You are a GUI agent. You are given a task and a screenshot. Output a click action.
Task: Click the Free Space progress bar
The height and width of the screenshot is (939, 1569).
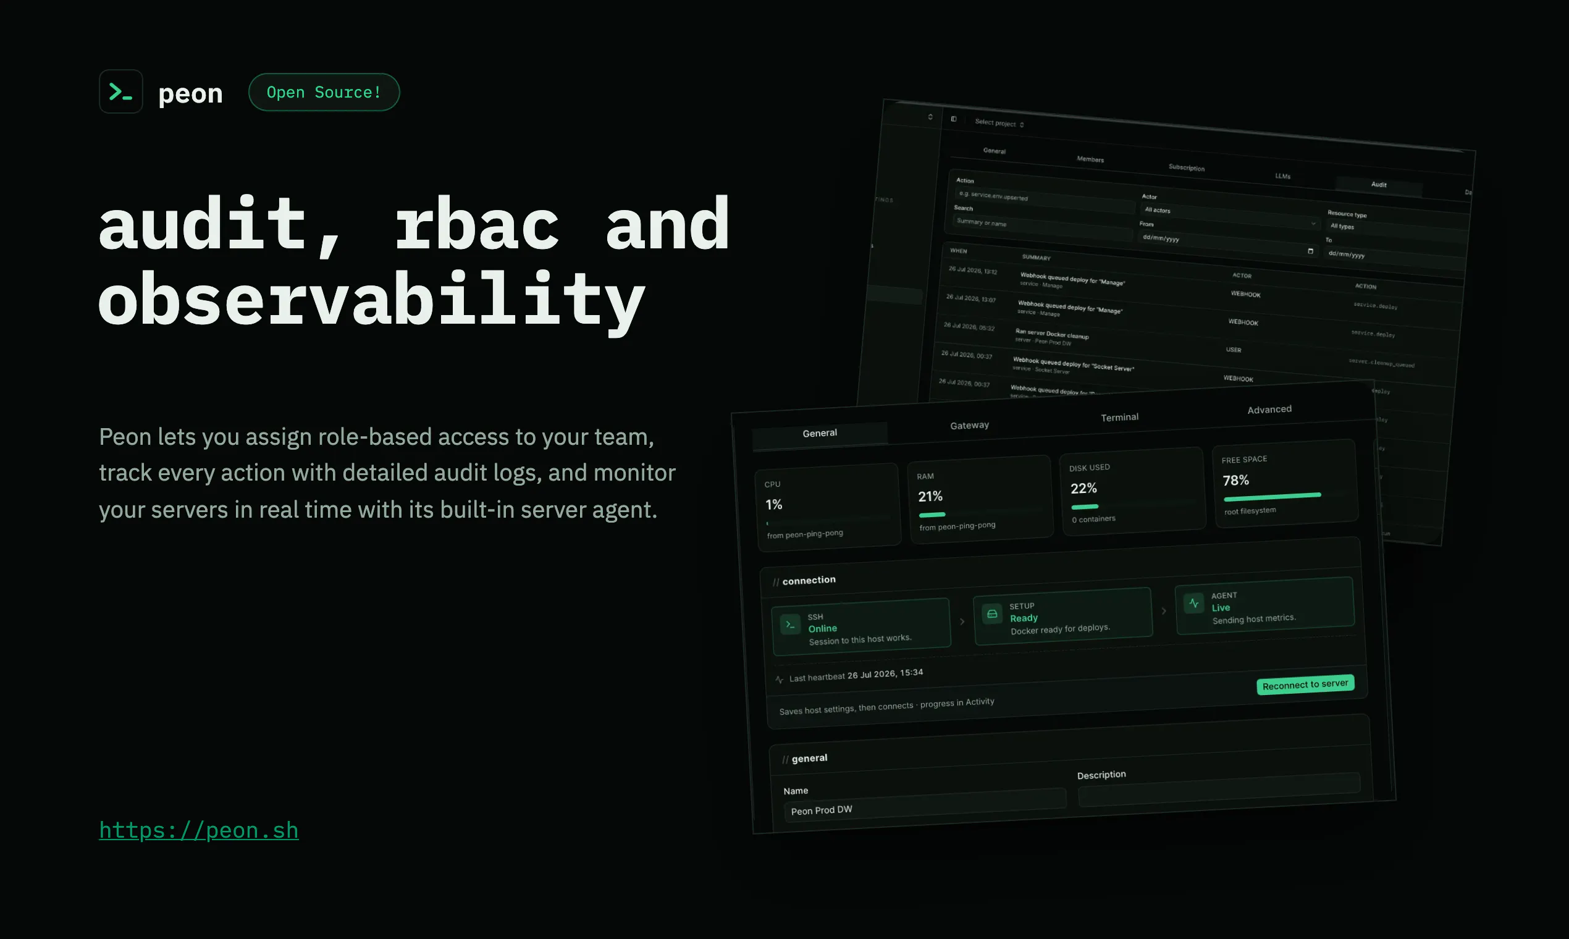[x=1284, y=495]
